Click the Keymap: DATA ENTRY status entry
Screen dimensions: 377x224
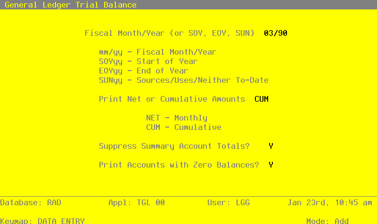tap(42, 221)
